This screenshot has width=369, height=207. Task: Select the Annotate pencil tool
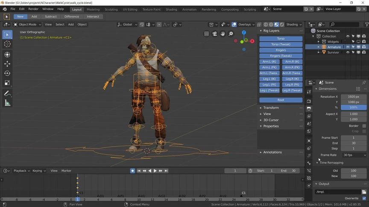7,93
